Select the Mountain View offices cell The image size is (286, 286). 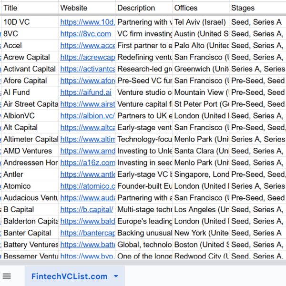click(x=201, y=92)
